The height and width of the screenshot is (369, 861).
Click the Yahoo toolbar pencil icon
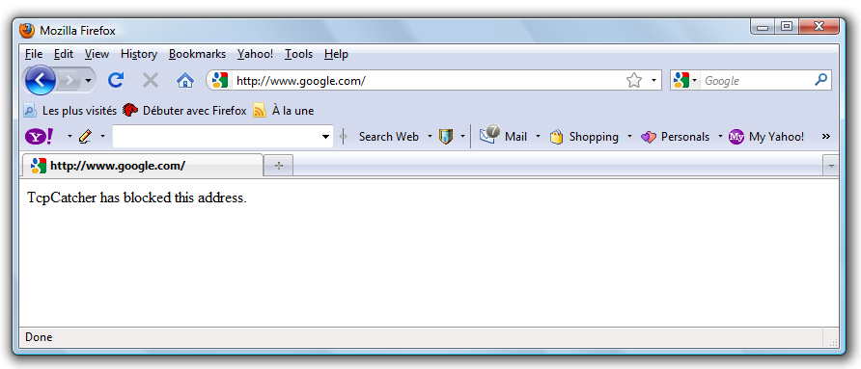pos(85,137)
